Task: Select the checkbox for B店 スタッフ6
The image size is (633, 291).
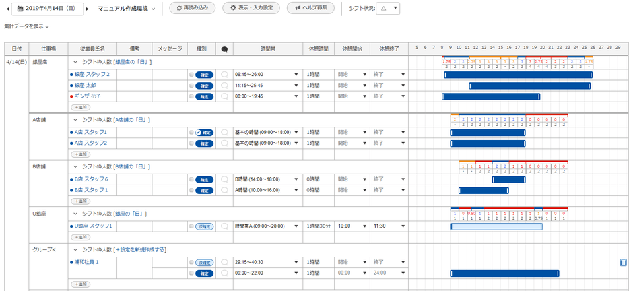Action: (191, 179)
